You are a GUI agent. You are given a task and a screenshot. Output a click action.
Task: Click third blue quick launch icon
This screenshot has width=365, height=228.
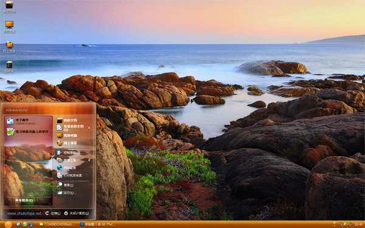point(31,224)
